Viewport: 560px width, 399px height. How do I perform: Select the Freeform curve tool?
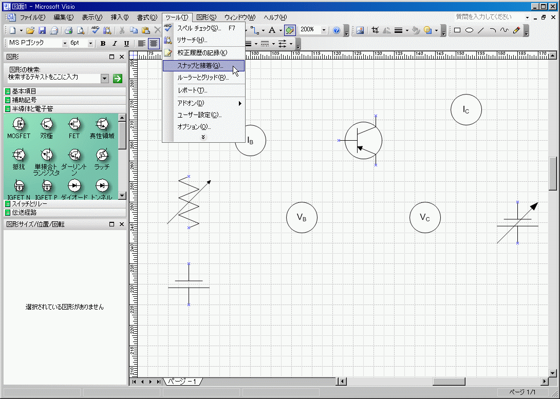[505, 30]
